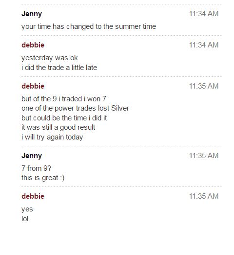The image size is (234, 255).
Task: Click debbie's name above 'but of the 9'
Action: (x=33, y=86)
